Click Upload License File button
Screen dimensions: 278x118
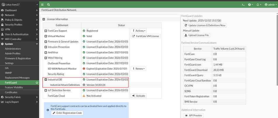[x=197, y=35]
